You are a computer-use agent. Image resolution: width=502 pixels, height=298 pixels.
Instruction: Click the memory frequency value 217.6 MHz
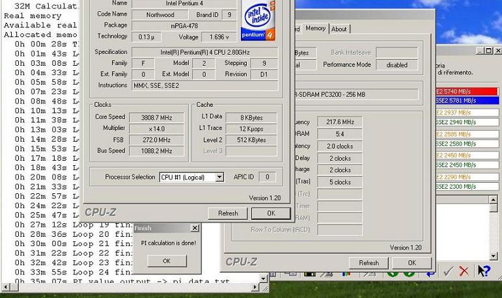(340, 122)
